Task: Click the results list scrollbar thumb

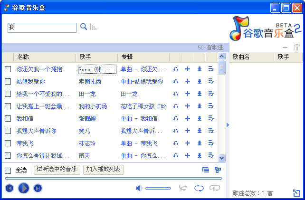Action: pos(221,67)
